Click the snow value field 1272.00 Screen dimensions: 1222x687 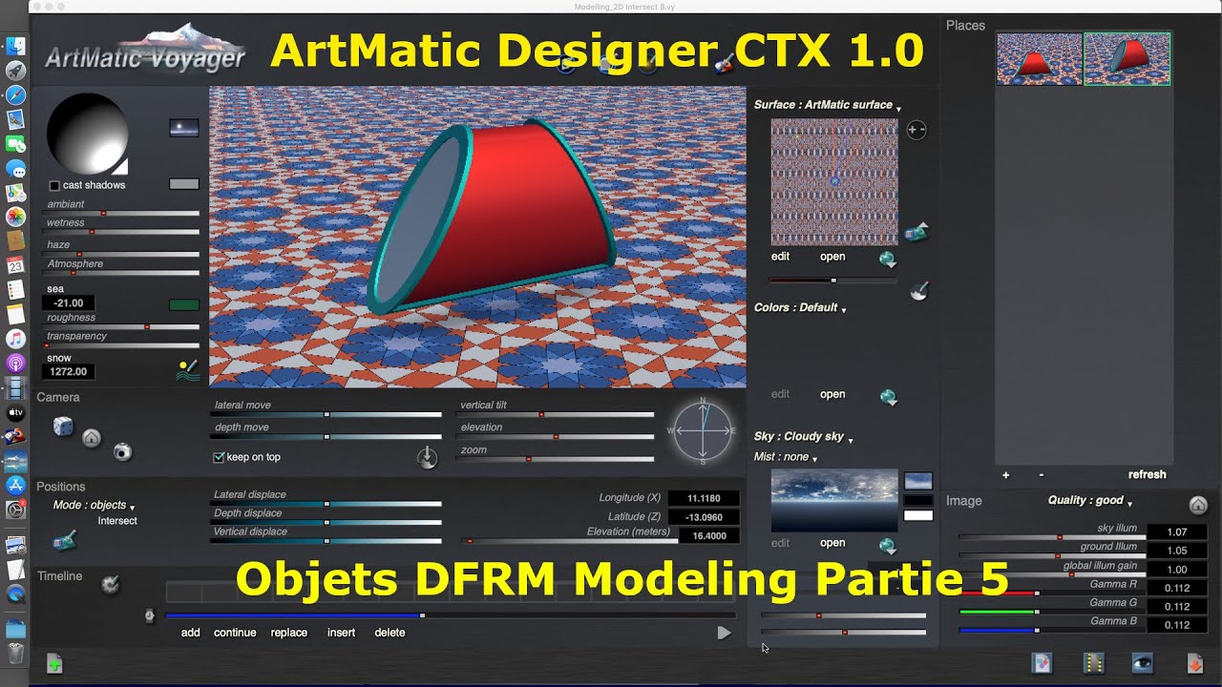(x=69, y=372)
